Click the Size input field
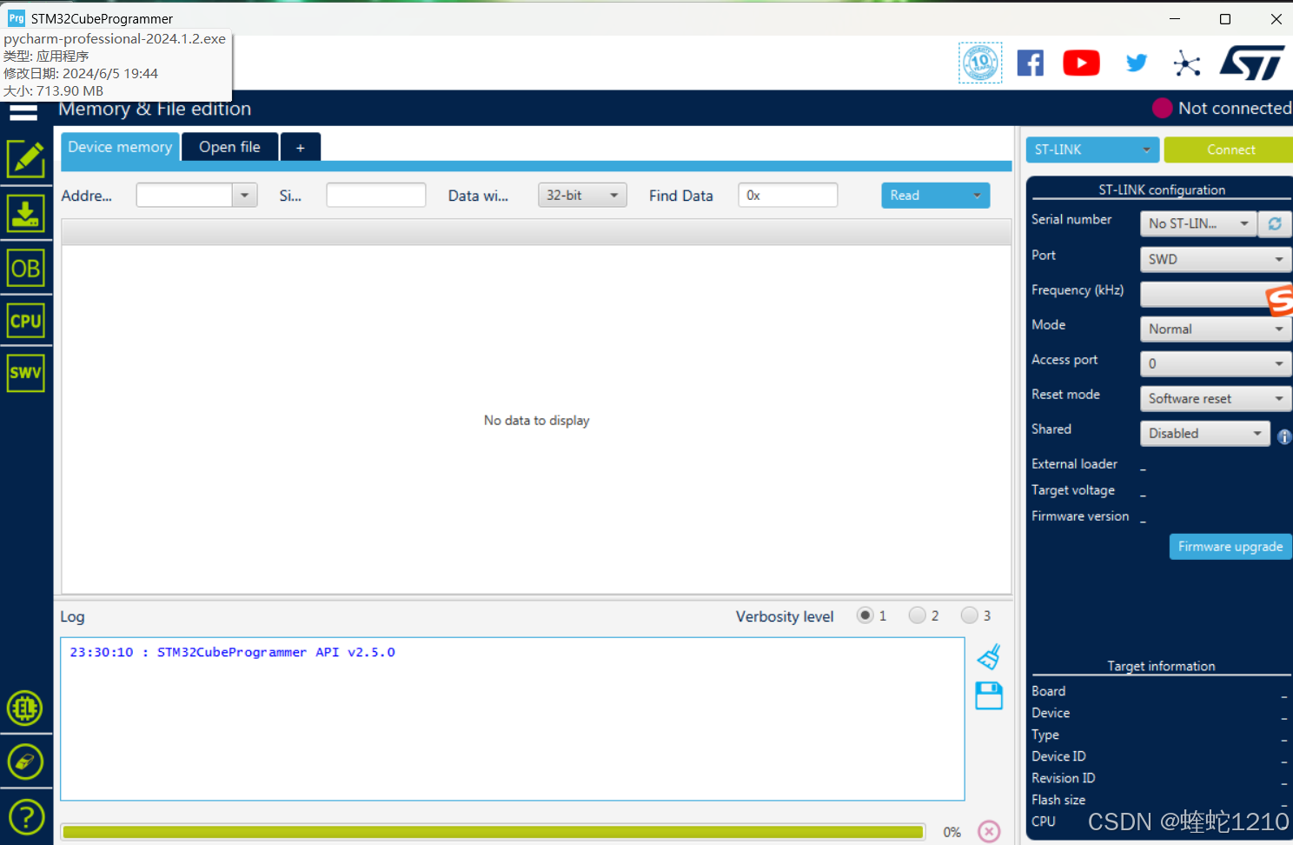Image resolution: width=1293 pixels, height=845 pixels. tap(376, 196)
